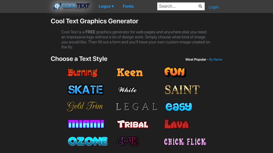This screenshot has width=273, height=153.
Task: Select the Gold Trim style
Action: coord(85,106)
